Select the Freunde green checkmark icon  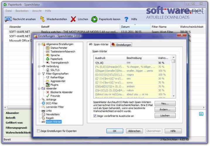pyautogui.click(x=48, y=96)
